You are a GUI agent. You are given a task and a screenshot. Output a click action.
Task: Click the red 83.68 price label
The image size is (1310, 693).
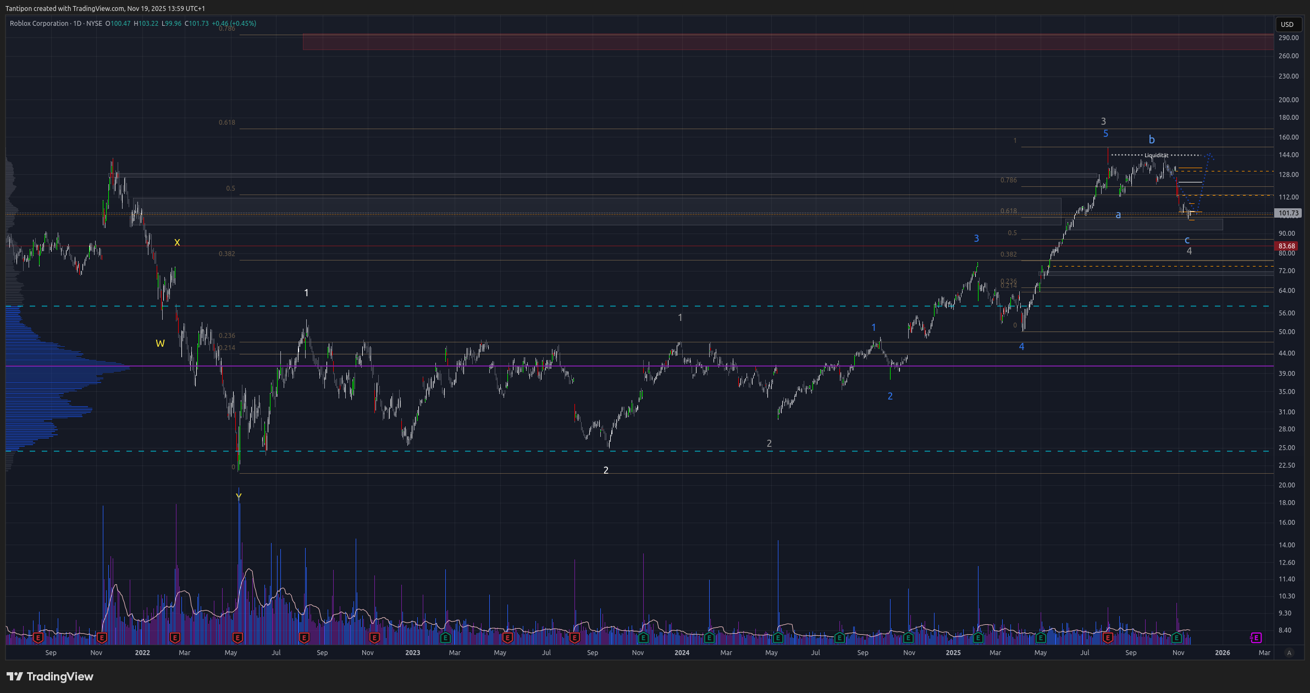1286,246
